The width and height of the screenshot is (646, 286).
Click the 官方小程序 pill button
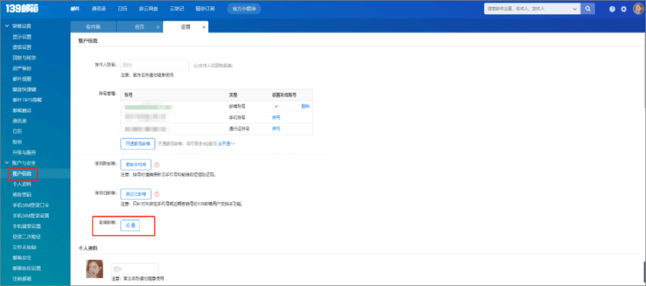tap(244, 9)
